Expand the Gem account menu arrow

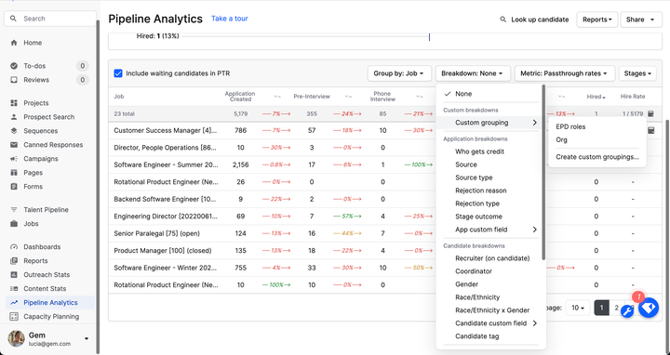point(87,339)
